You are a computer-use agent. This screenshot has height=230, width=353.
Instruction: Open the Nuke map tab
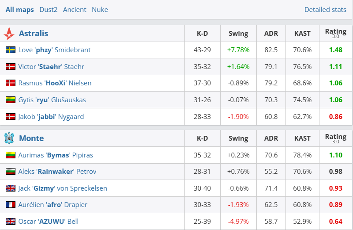click(100, 9)
